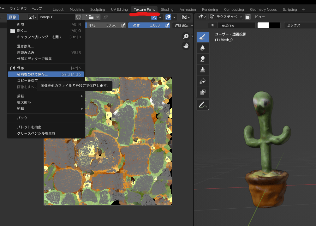This screenshot has height=226, width=316.
Task: Click the white primary color swatch
Action: (263, 25)
